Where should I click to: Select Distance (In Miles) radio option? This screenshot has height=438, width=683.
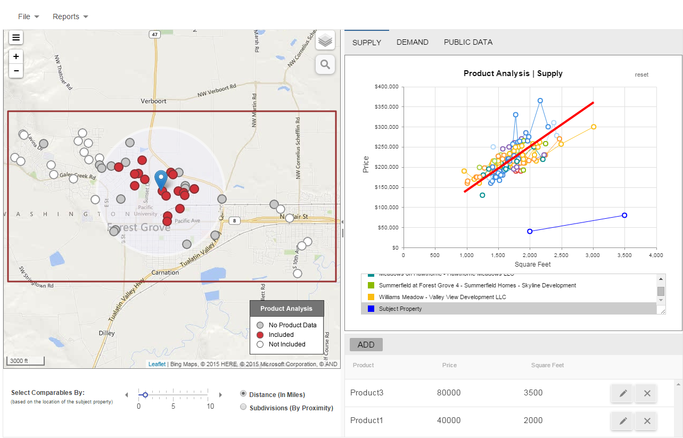click(243, 394)
